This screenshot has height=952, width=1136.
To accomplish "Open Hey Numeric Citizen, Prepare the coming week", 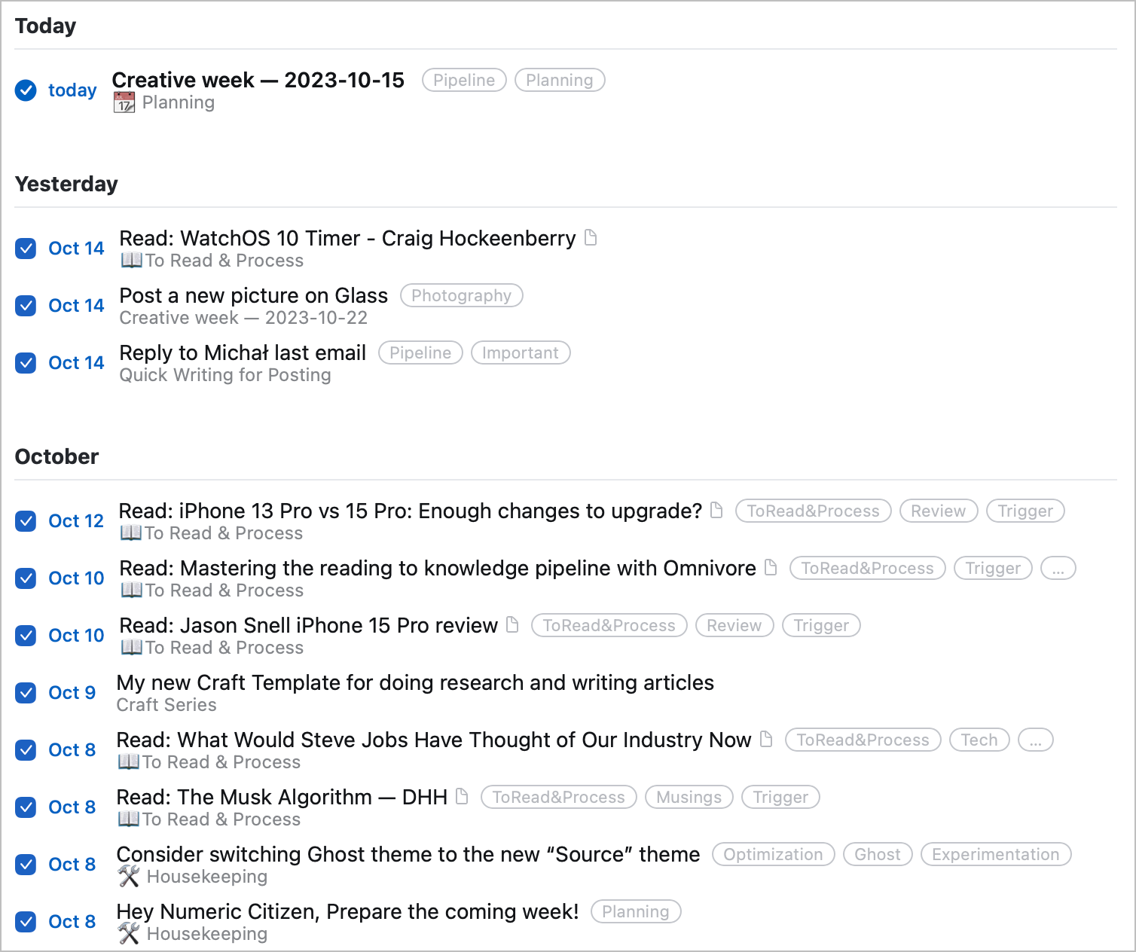I will [x=348, y=911].
